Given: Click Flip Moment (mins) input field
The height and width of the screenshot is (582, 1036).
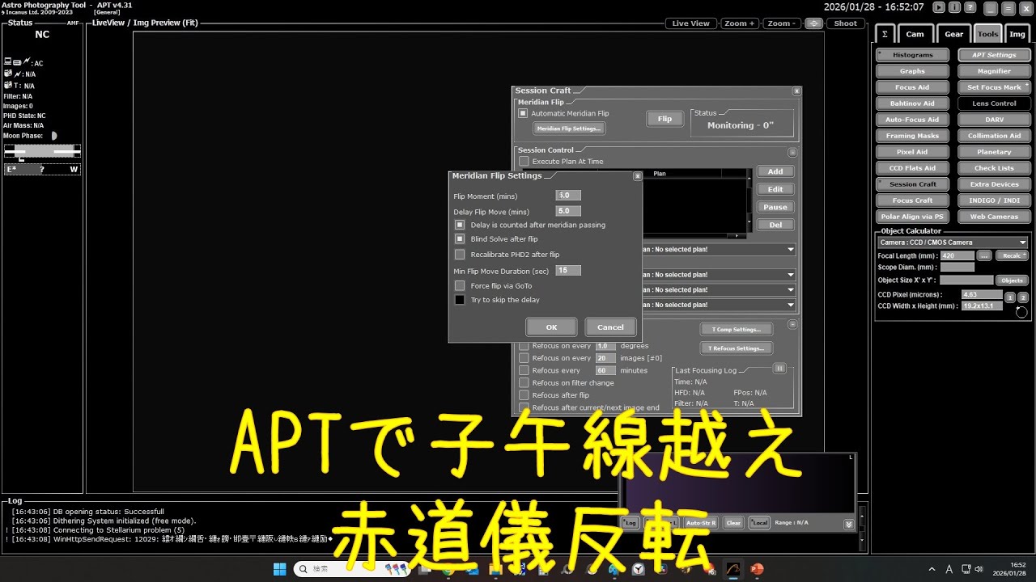Looking at the screenshot, I should click(568, 196).
